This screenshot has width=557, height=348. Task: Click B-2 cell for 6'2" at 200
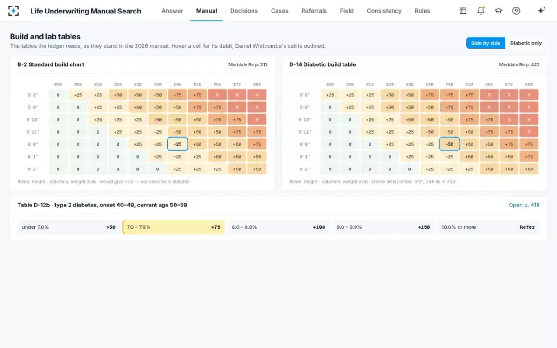[58, 169]
